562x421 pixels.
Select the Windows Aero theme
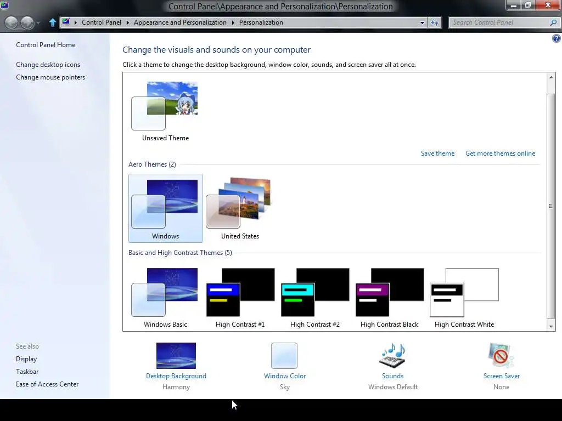[x=165, y=208]
